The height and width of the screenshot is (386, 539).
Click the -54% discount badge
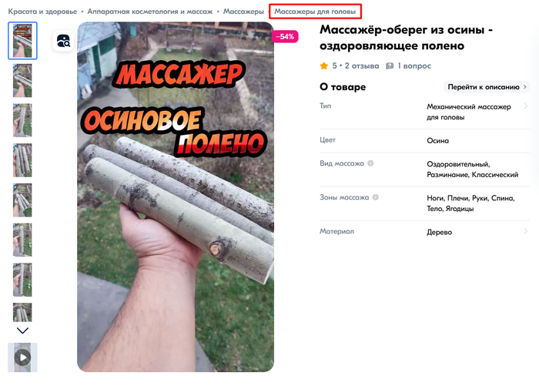click(x=285, y=36)
